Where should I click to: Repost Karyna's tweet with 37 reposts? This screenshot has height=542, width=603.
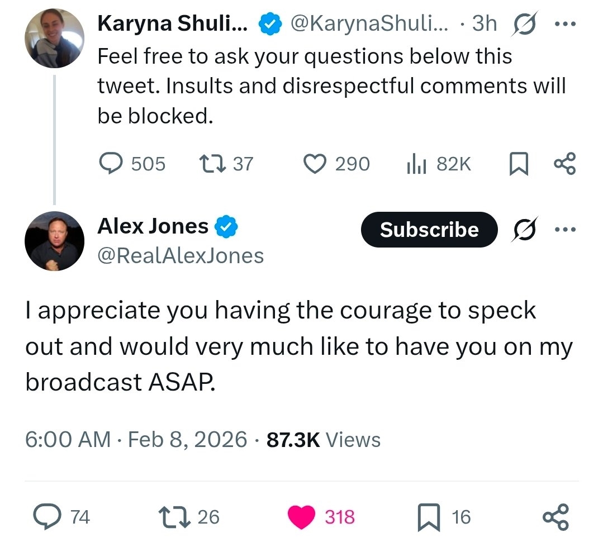point(211,164)
